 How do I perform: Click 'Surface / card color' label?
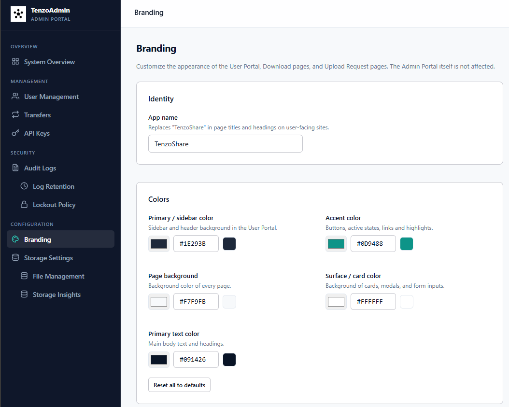click(353, 276)
